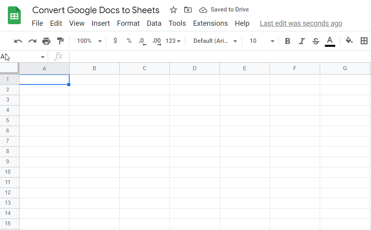Click the select-all corner box
The image size is (371, 230).
pos(9,68)
